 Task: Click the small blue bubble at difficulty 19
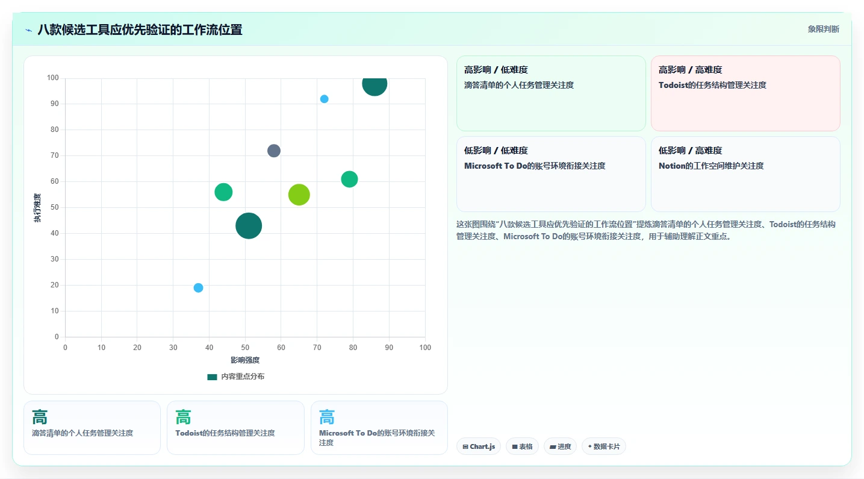(198, 288)
